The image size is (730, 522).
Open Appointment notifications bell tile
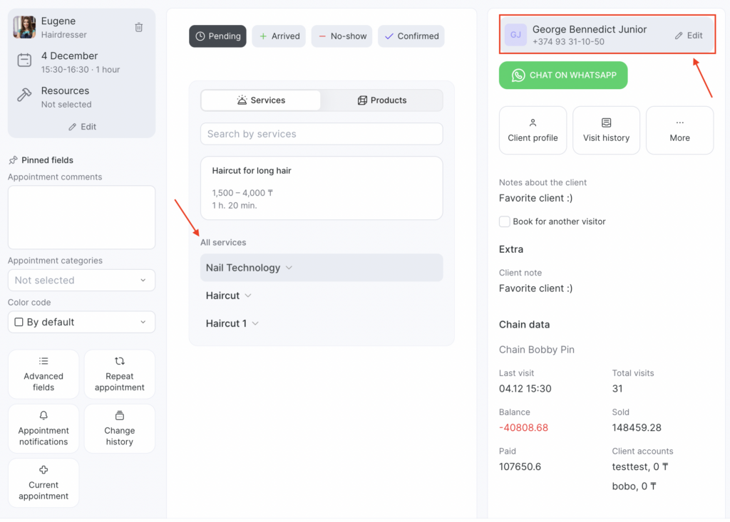tap(43, 428)
